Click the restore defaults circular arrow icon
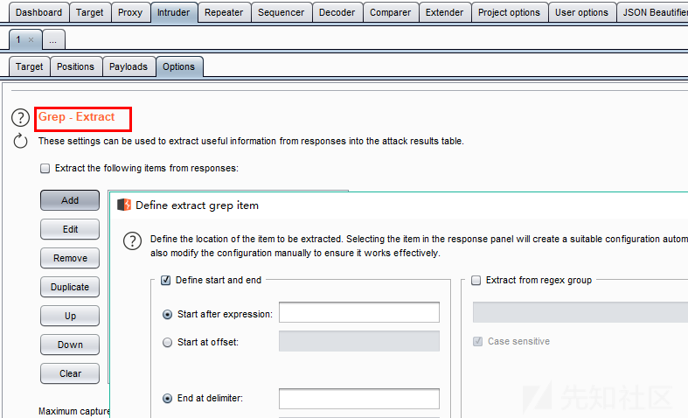Viewport: 688px width, 418px height. (20, 141)
